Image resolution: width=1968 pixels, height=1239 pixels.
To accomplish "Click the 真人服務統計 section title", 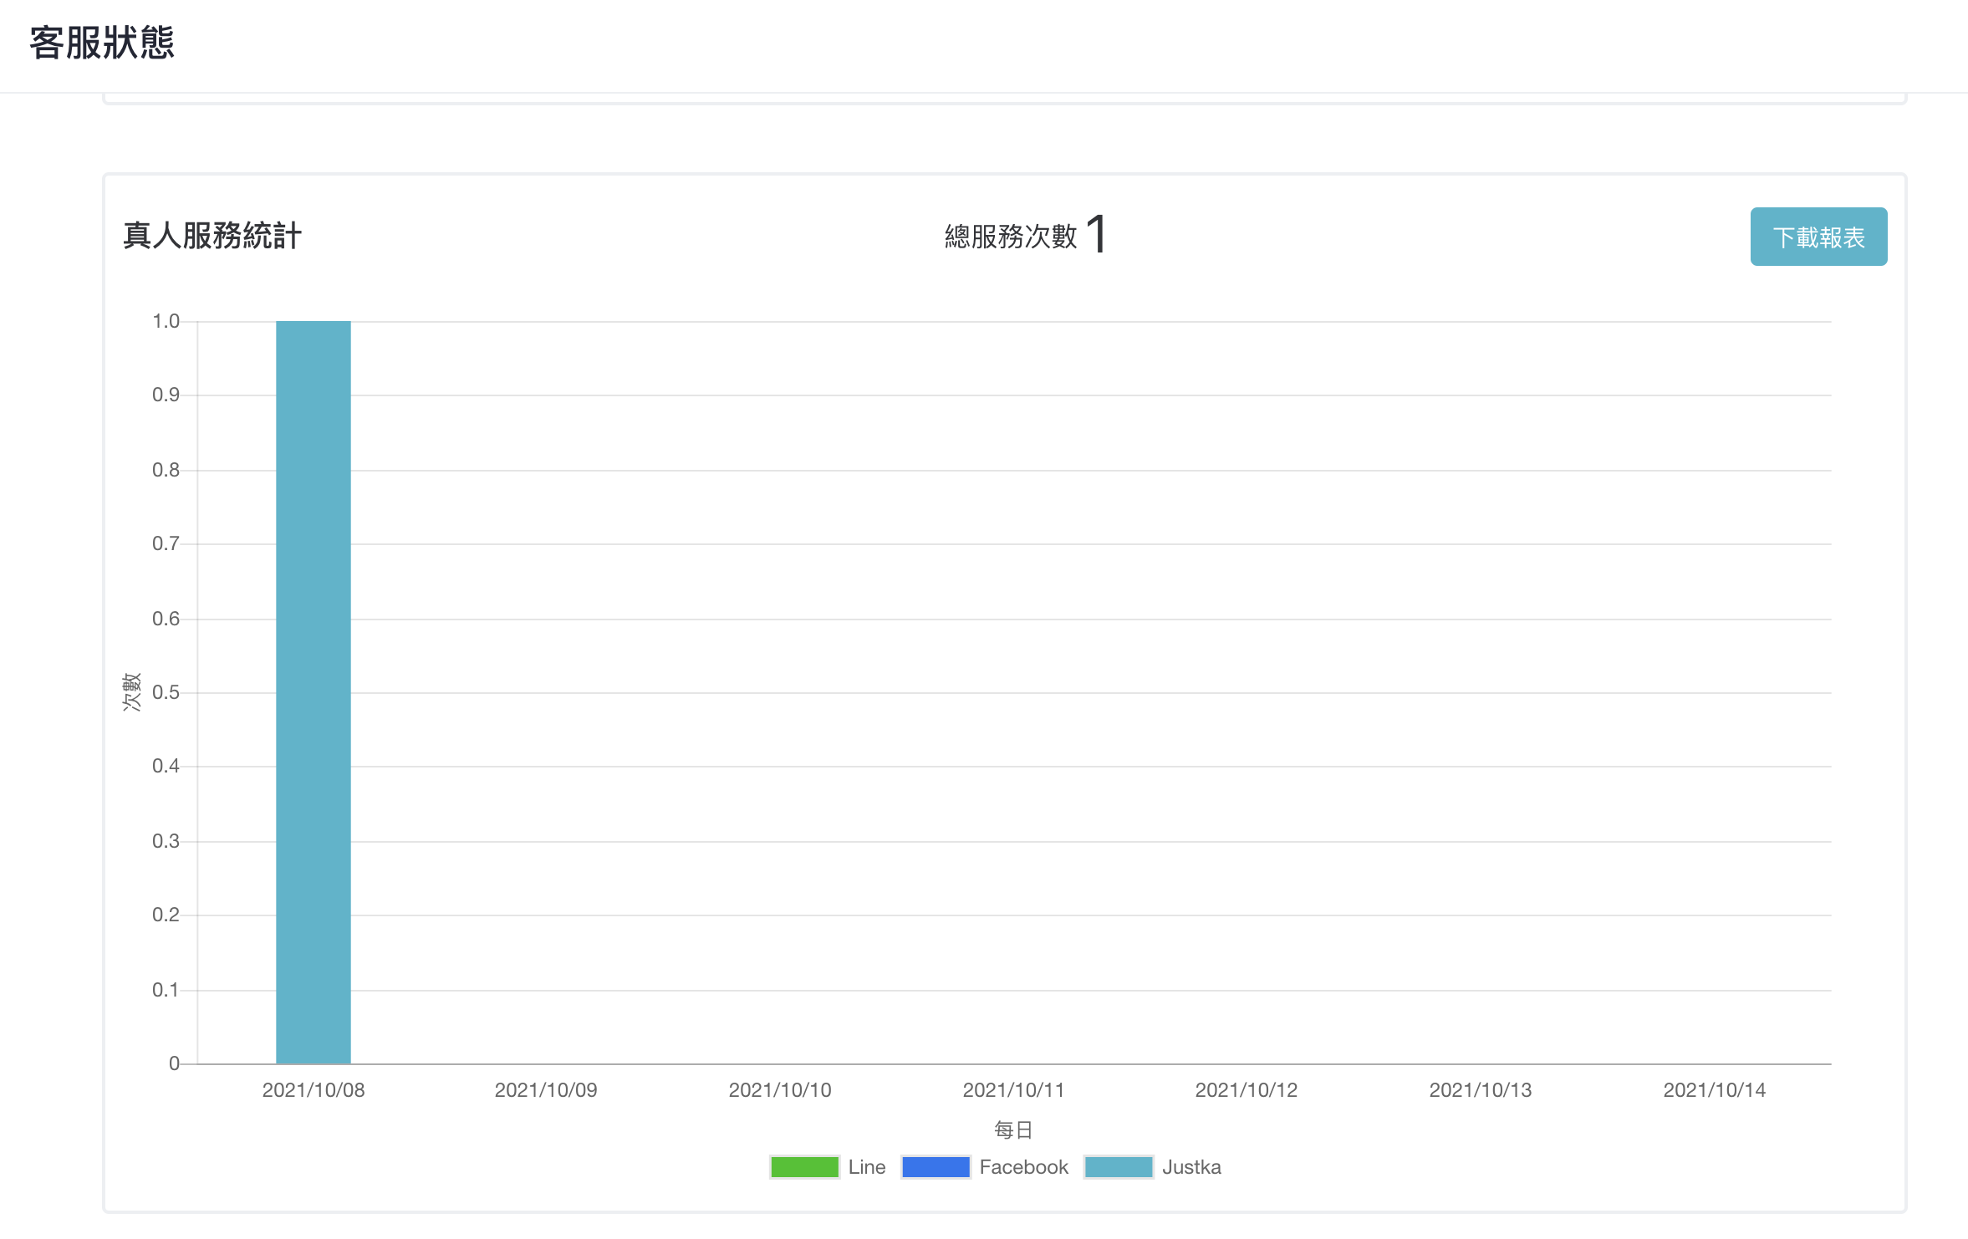I will 212,236.
